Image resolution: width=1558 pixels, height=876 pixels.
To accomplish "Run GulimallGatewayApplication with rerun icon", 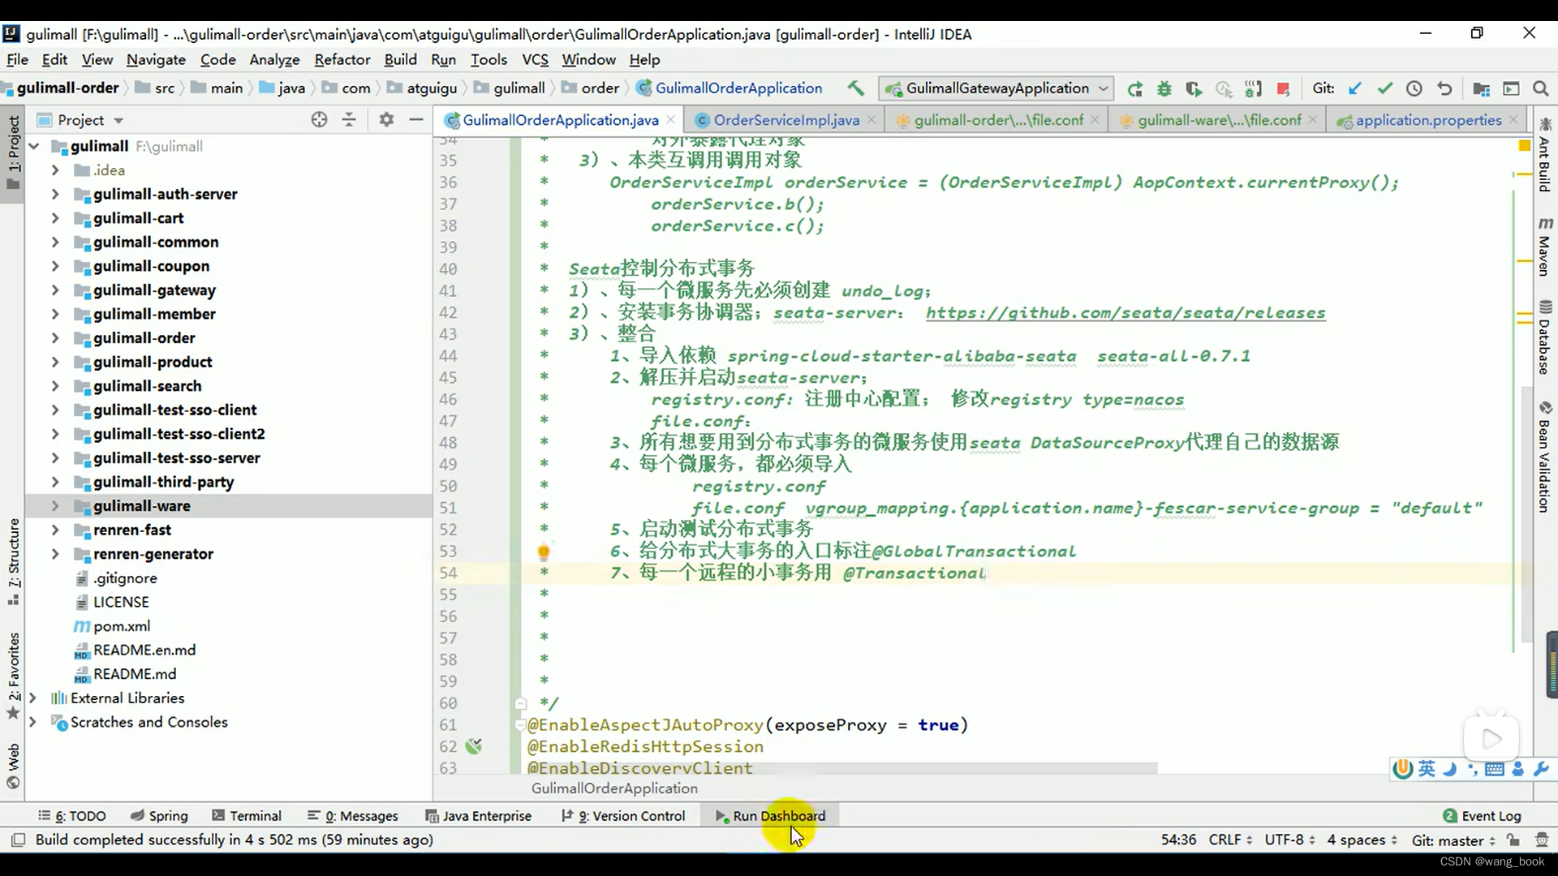I will tap(1134, 89).
